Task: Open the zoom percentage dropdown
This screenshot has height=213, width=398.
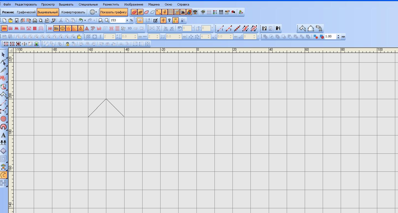Action: point(127,20)
